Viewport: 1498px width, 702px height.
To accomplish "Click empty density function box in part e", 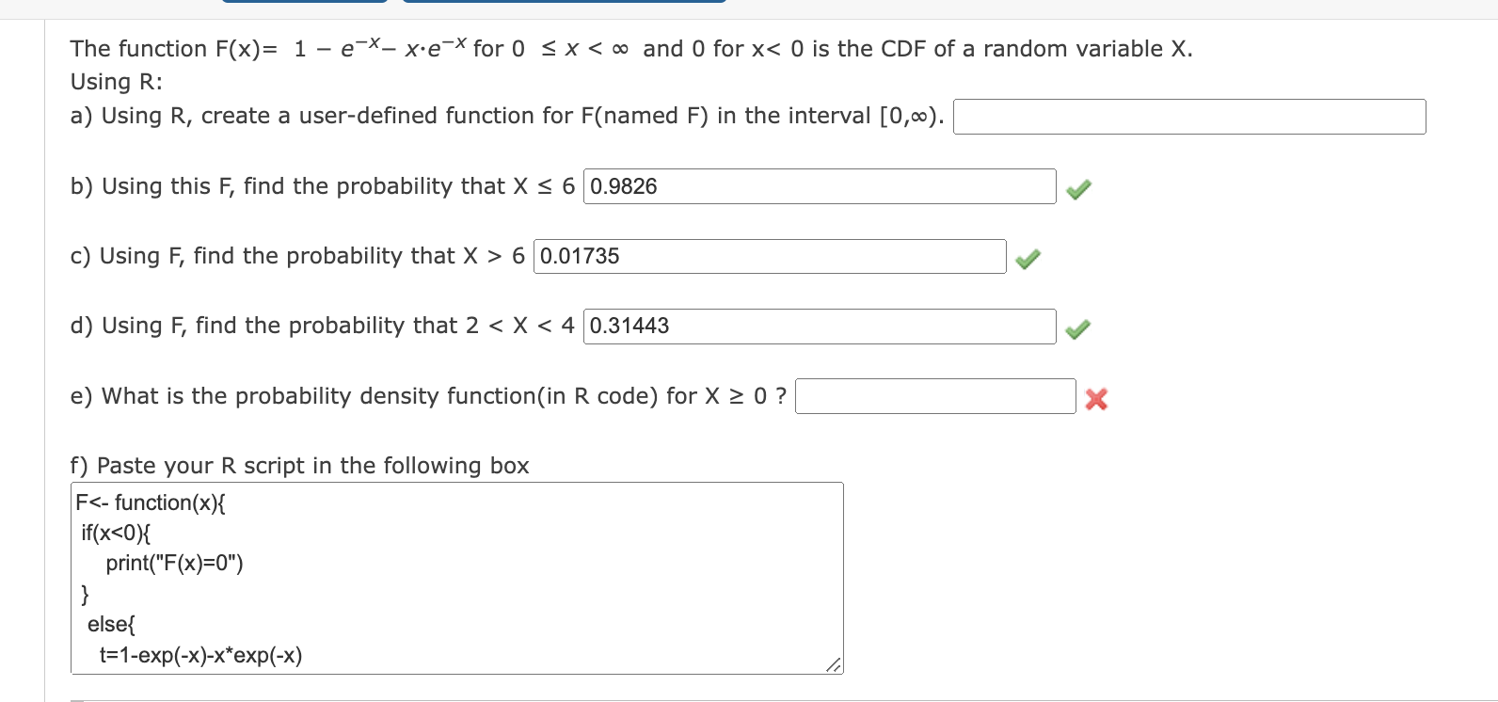I will tap(934, 396).
